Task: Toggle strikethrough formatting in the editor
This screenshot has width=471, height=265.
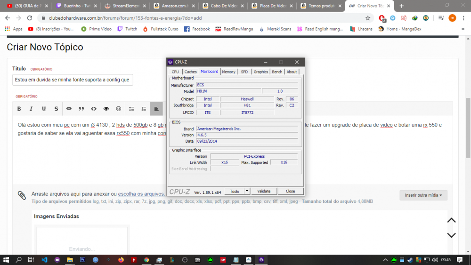Action: (56, 109)
